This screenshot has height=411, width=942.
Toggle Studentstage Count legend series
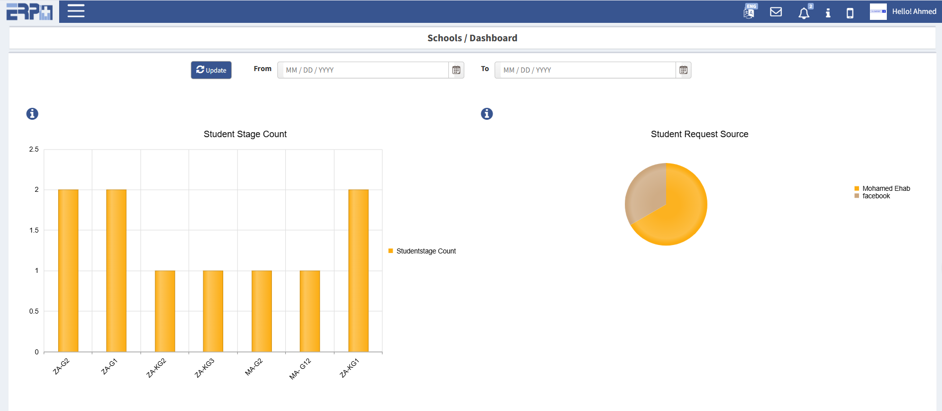point(425,251)
